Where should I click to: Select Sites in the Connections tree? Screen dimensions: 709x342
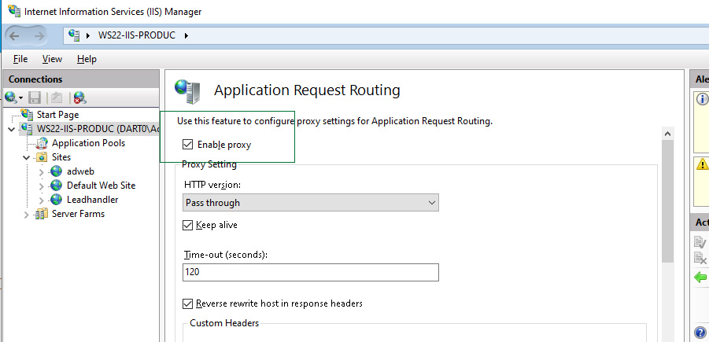pyautogui.click(x=61, y=157)
